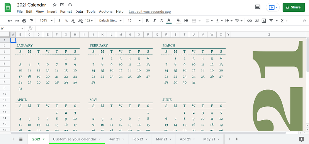Open vertical align dropdown
This screenshot has width=309, height=144.
219,21
